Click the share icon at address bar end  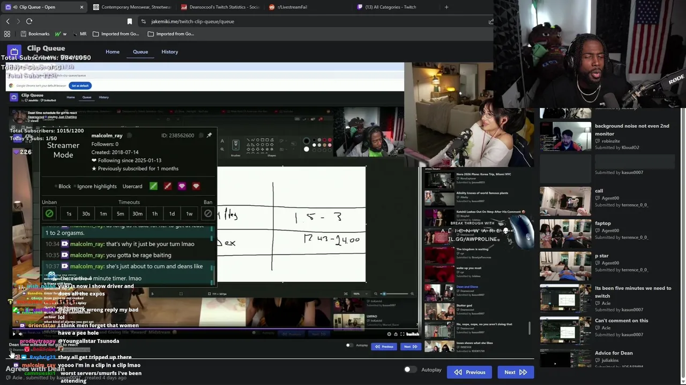tap(490, 21)
